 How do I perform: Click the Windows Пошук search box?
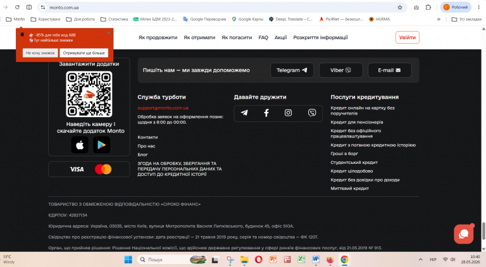pyautogui.click(x=172, y=259)
